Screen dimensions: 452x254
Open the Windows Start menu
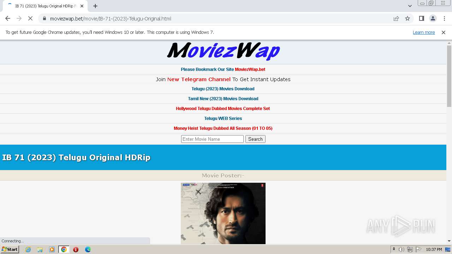point(10,249)
